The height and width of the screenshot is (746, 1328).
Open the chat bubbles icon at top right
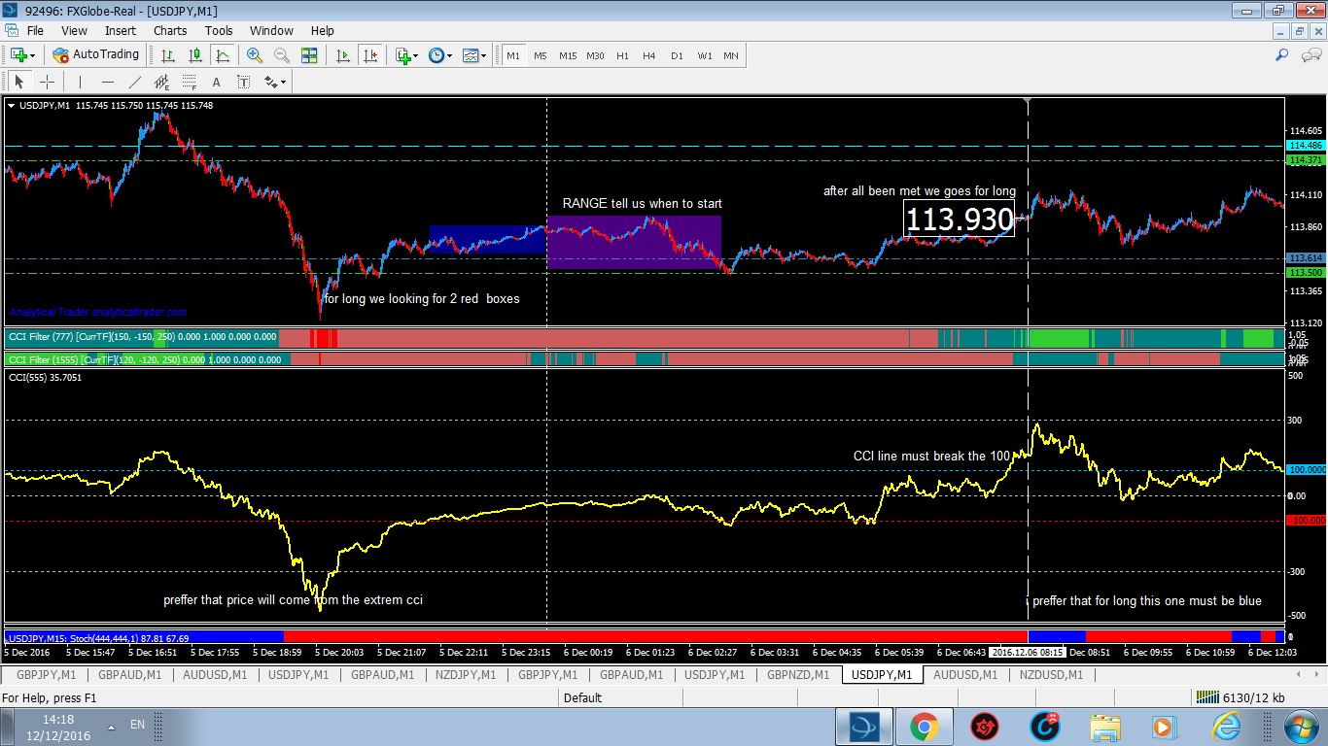tap(1310, 55)
